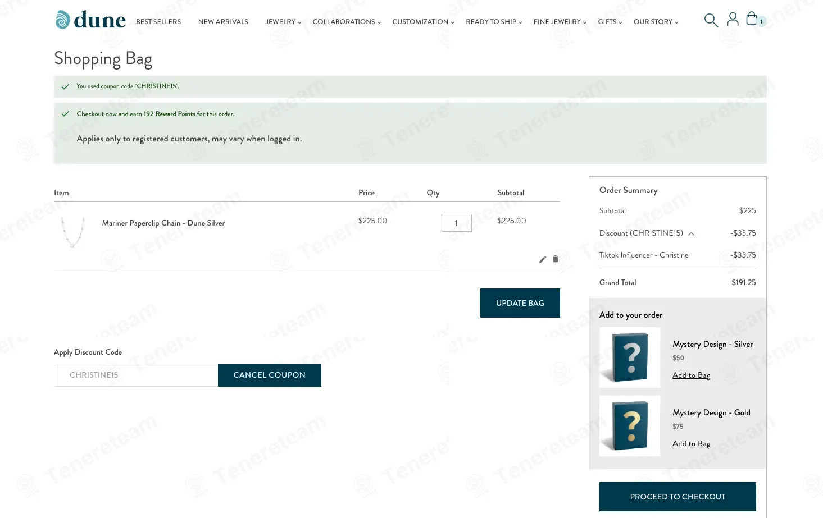The image size is (823, 518).
Task: Expand the Jewelry dropdown menu
Action: 283,22
